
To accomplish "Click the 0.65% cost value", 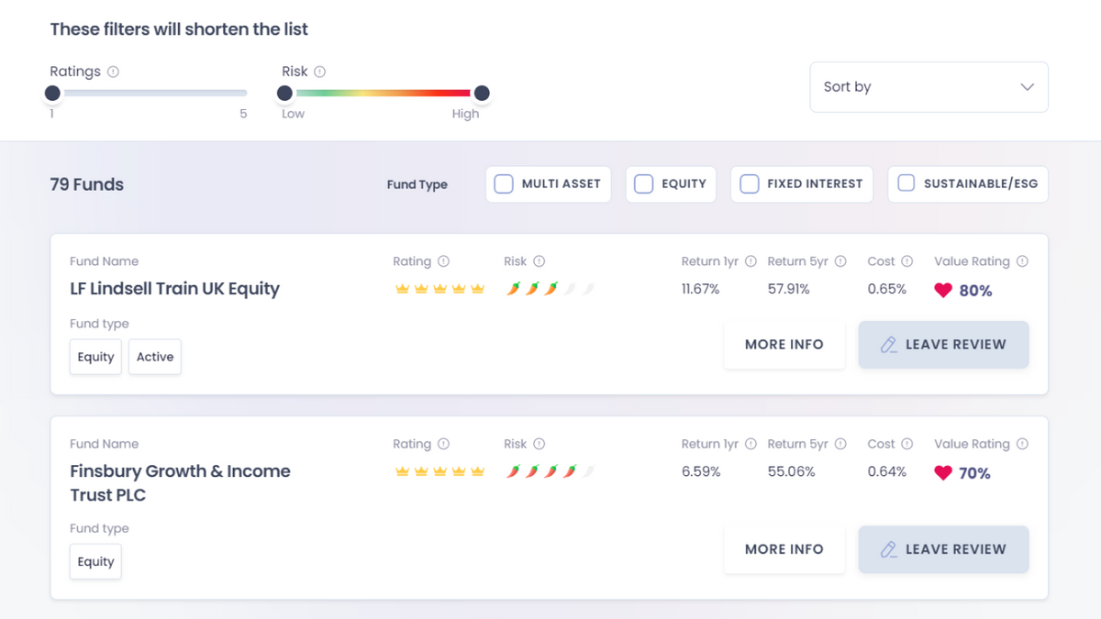I will click(886, 289).
